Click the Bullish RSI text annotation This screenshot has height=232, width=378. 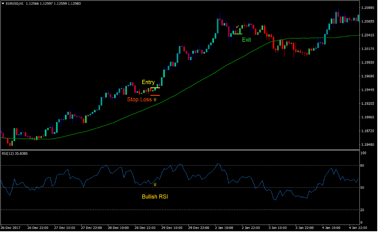click(x=155, y=196)
